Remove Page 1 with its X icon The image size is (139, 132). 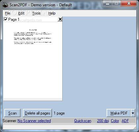[60, 19]
